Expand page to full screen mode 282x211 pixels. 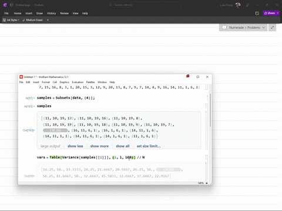click(272, 28)
